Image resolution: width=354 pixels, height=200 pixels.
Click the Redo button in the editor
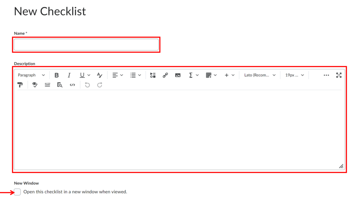point(100,85)
